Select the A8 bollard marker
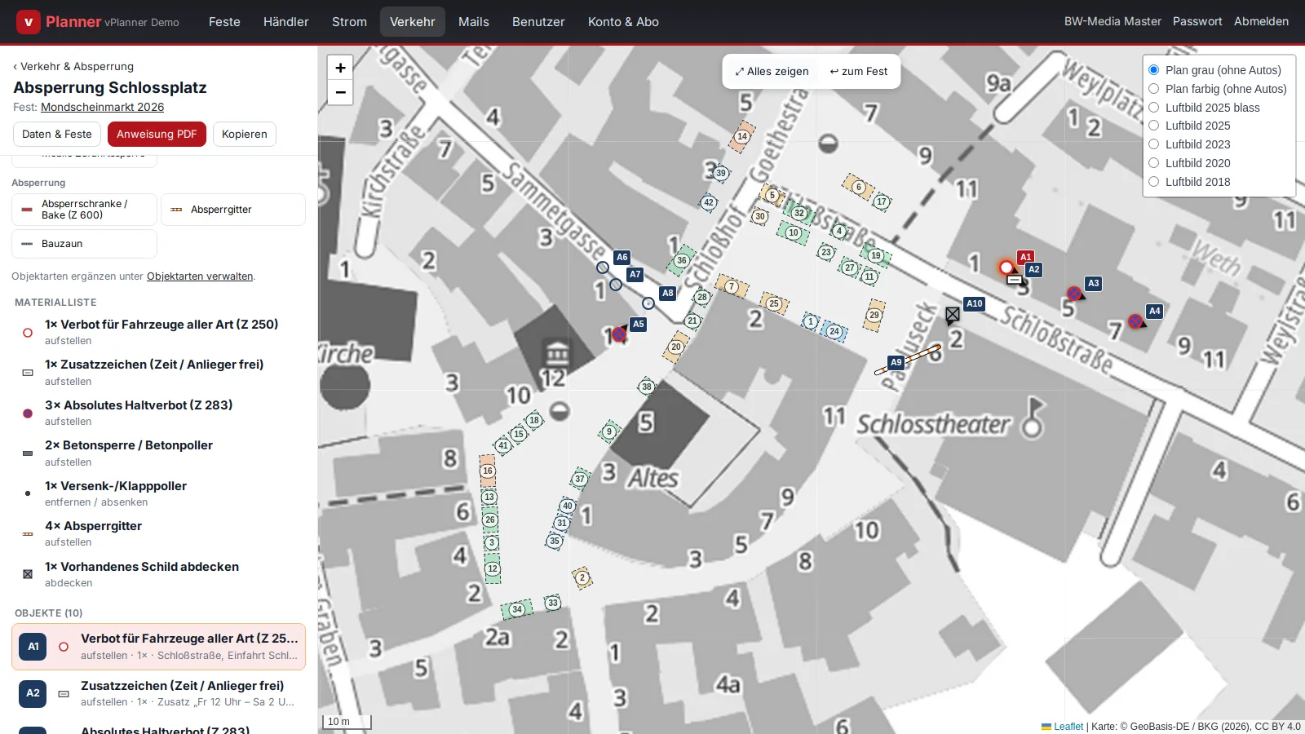 (x=648, y=303)
